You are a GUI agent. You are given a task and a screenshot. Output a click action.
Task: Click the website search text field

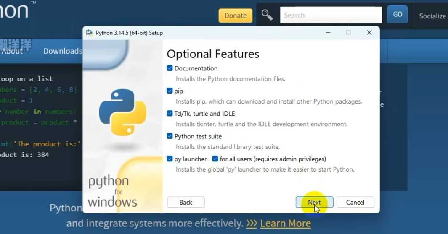coord(331,15)
